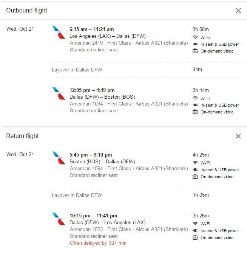Click the 1h 05m layover duration
This screenshot has width=247, height=256.
pos(201,195)
